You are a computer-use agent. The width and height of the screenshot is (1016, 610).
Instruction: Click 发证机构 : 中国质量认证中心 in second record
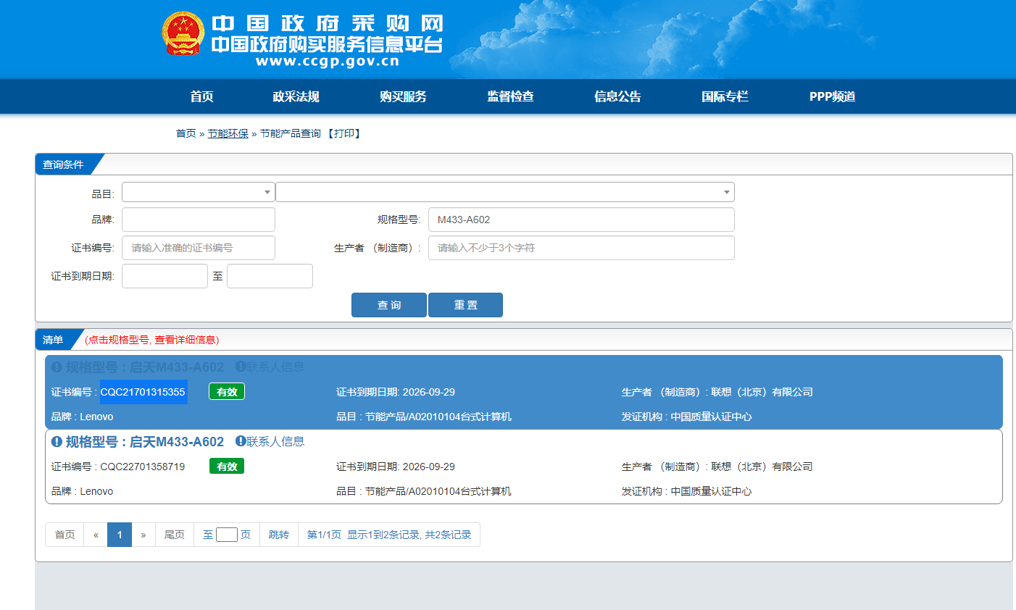tap(687, 491)
